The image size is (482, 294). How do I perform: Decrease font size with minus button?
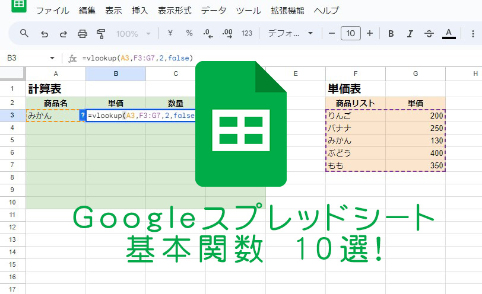(332, 33)
